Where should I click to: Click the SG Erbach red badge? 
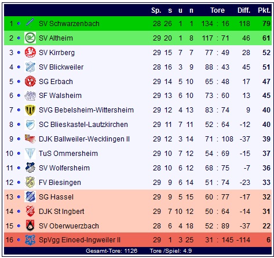pyautogui.click(x=30, y=81)
